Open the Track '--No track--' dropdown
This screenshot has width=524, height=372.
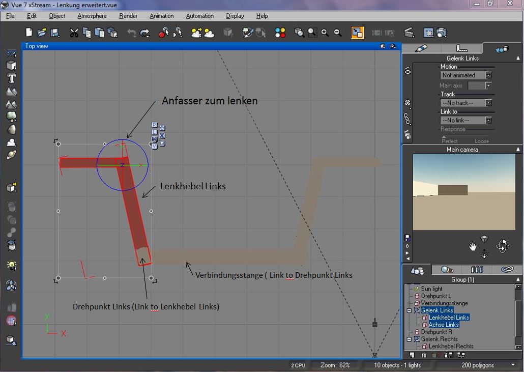point(488,103)
